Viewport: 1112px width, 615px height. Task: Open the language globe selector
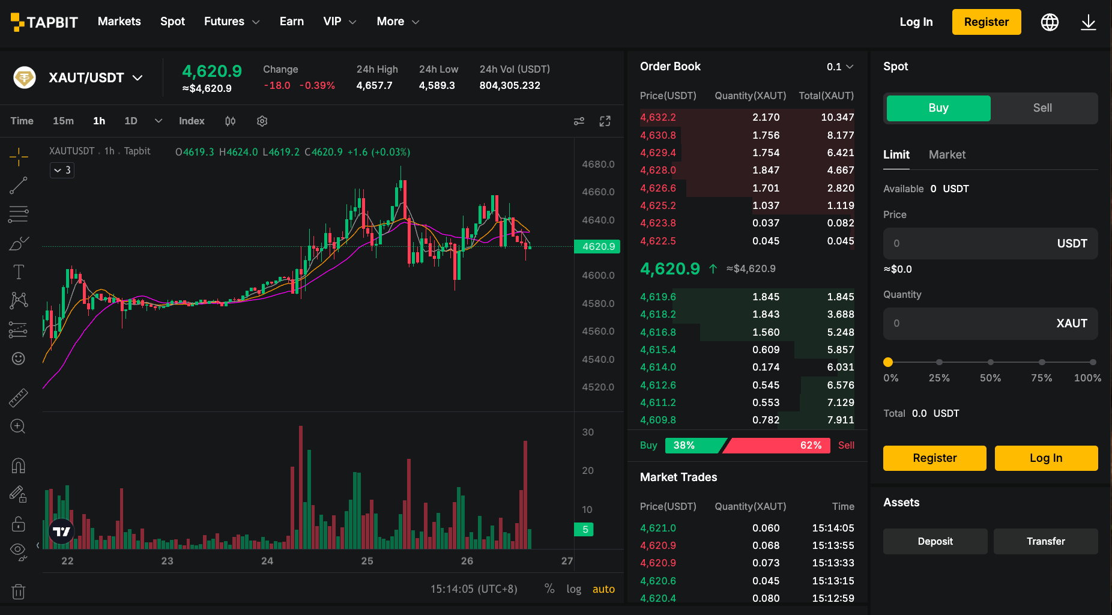1050,22
